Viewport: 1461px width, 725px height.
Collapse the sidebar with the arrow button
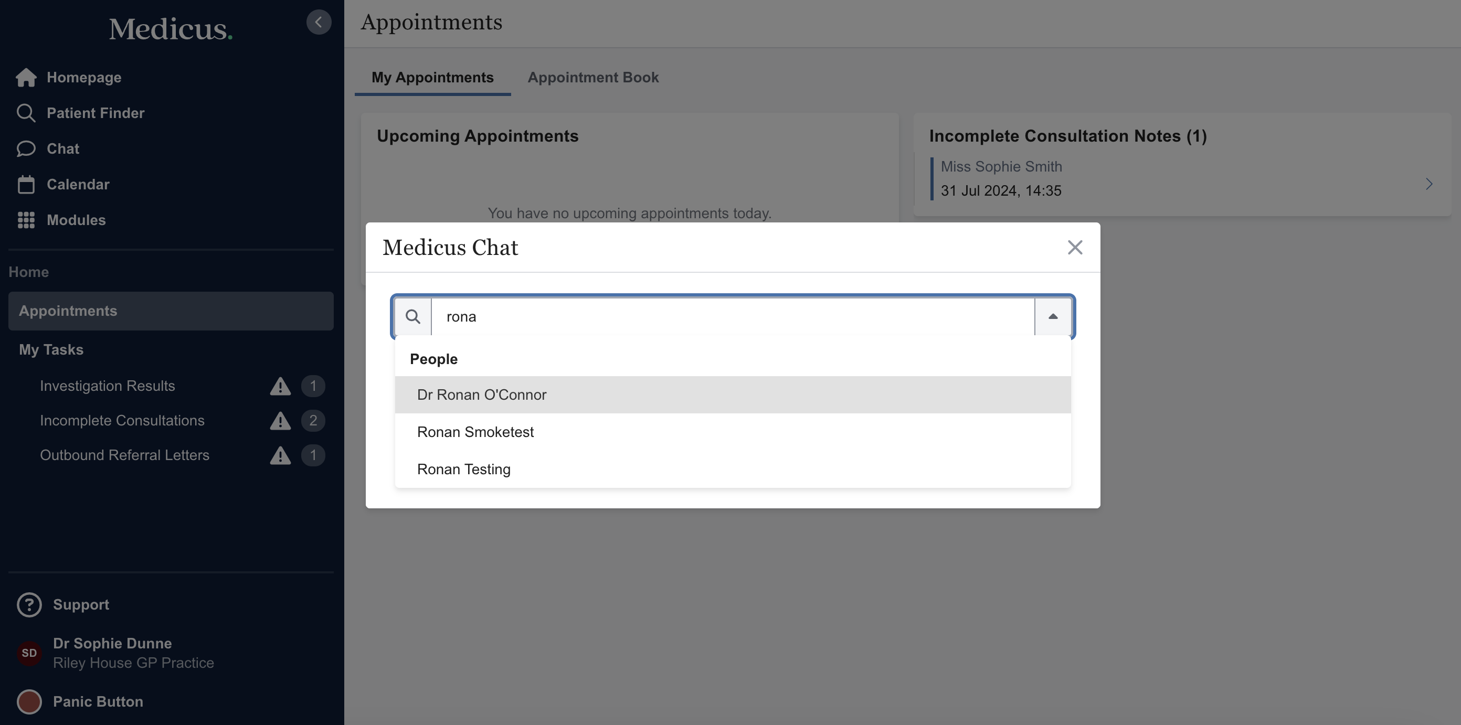coord(319,22)
